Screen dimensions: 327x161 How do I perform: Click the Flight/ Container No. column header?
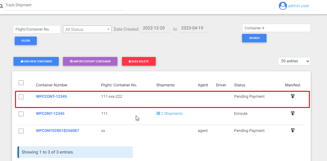(119, 85)
